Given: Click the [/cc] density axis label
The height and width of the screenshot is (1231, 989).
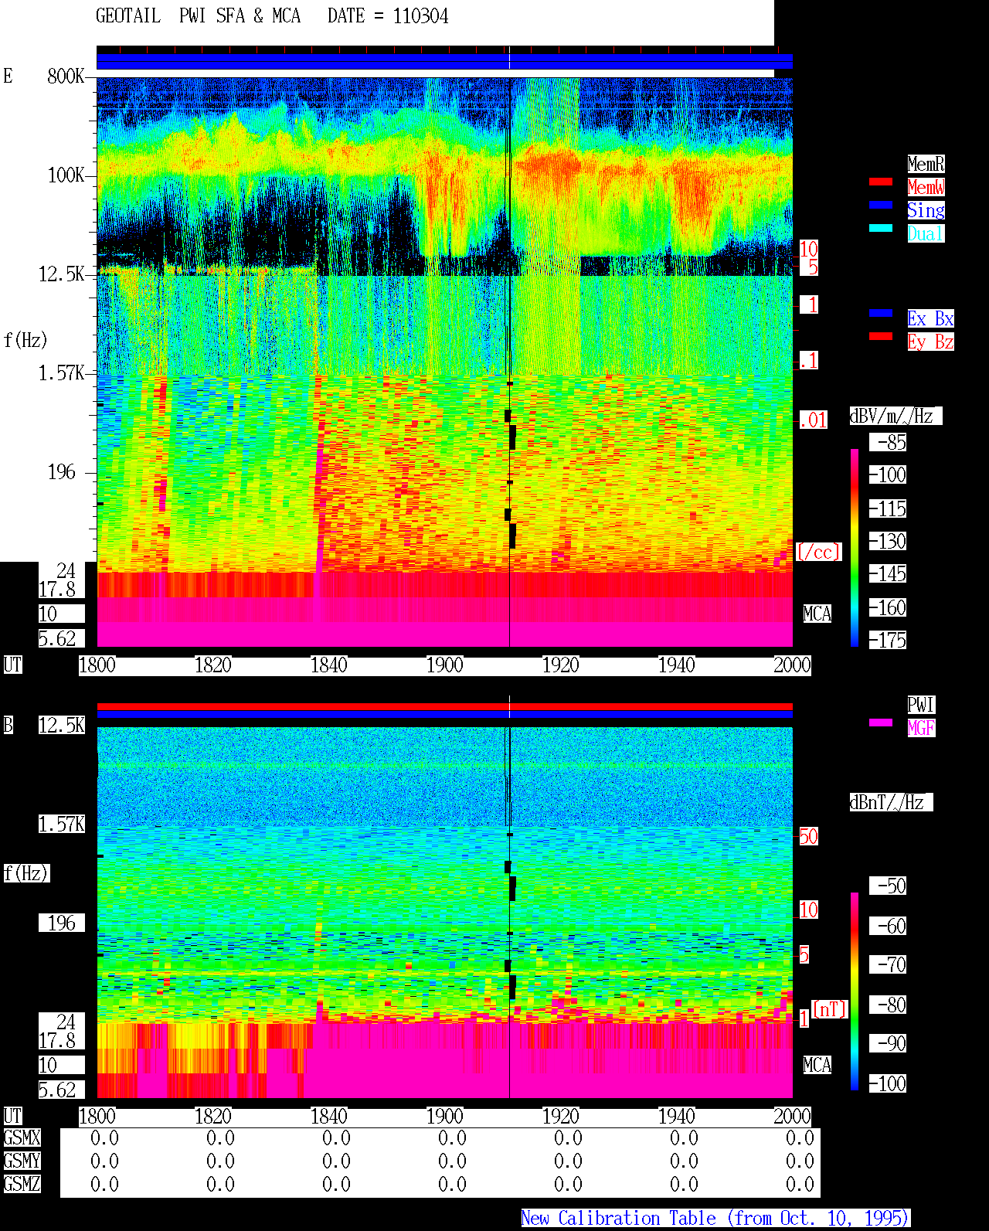Looking at the screenshot, I should pos(818,552).
